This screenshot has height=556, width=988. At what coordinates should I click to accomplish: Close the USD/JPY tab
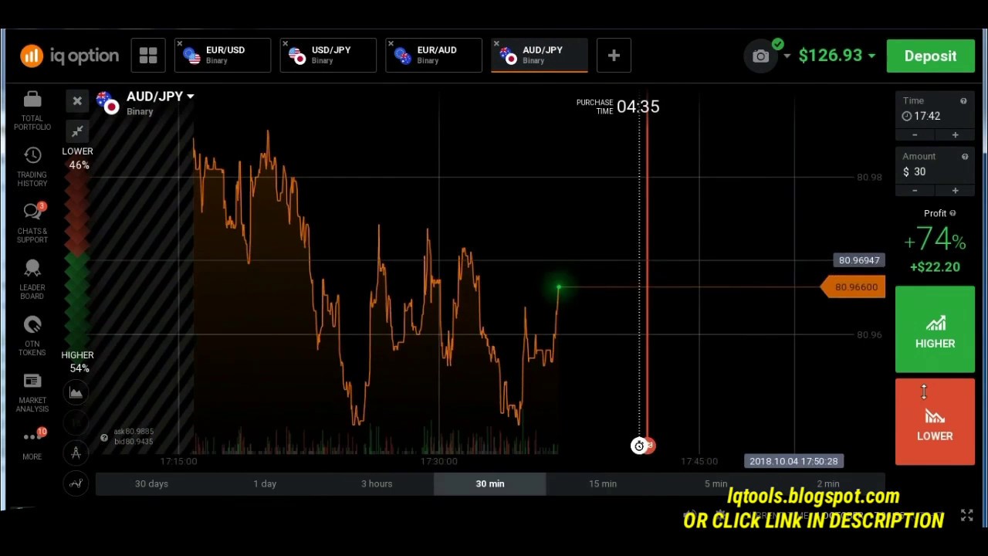pyautogui.click(x=286, y=44)
